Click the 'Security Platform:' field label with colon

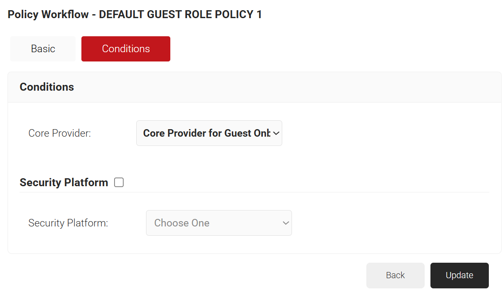tap(68, 223)
